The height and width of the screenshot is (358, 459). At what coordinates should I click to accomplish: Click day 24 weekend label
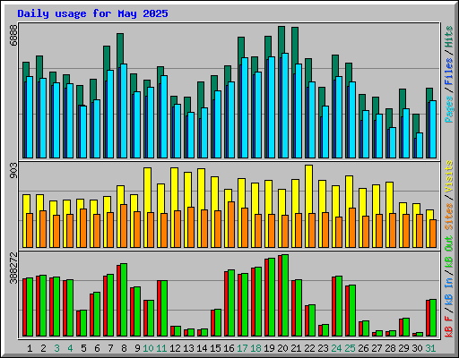(336, 348)
